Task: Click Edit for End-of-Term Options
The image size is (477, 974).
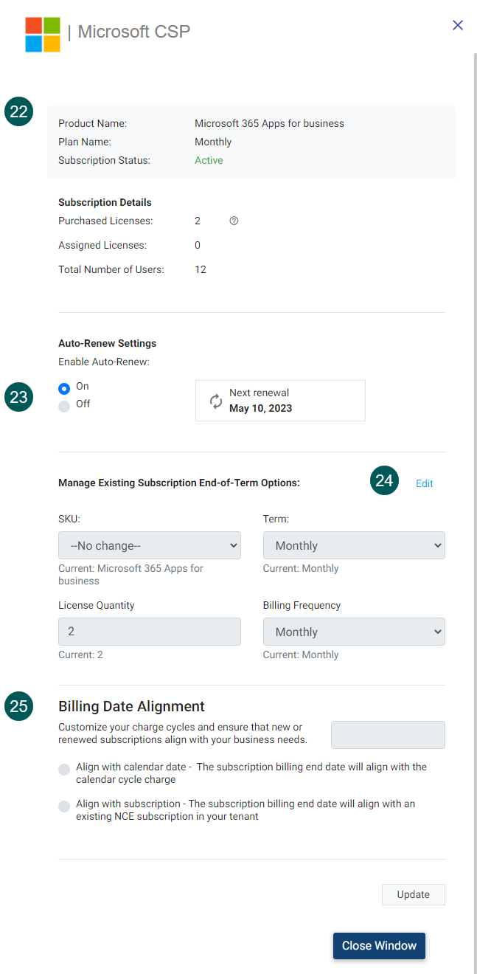Action: click(x=425, y=483)
